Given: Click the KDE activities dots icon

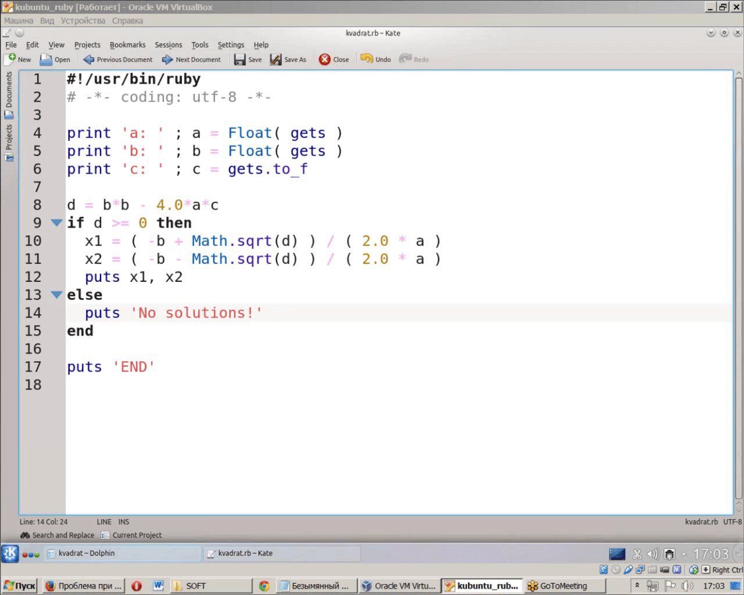Looking at the screenshot, I should click(x=31, y=554).
